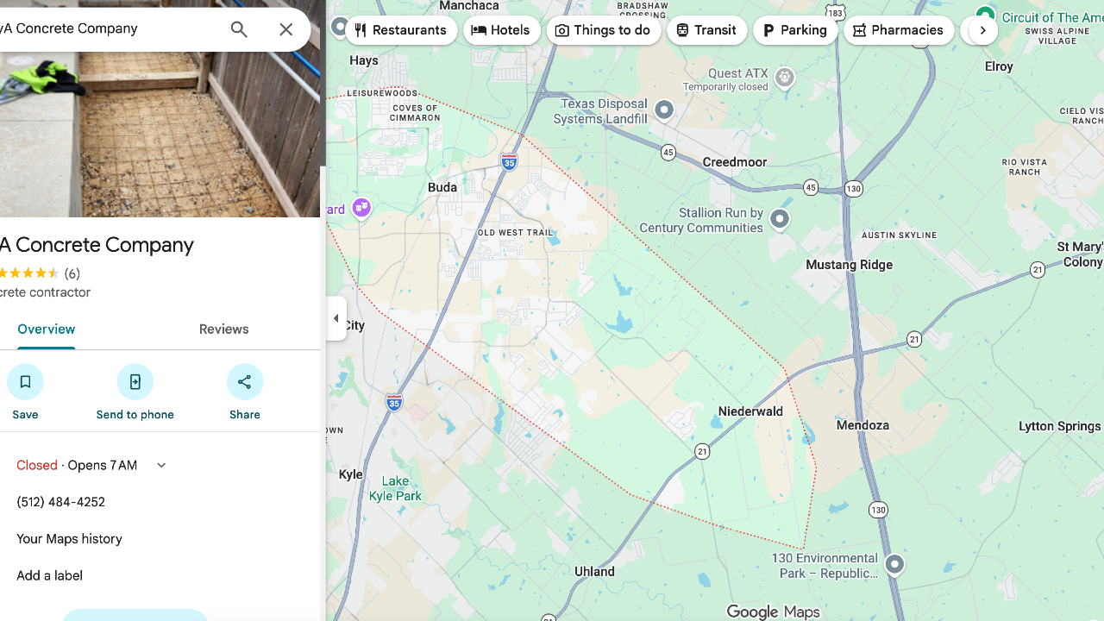Open the concrete job photo
The width and height of the screenshot is (1104, 621).
[160, 135]
